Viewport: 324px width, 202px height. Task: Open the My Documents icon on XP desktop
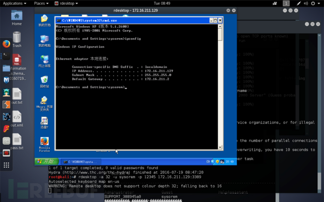(45, 21)
